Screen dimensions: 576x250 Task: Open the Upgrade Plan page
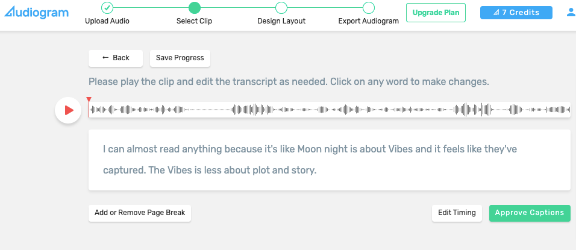click(x=436, y=13)
